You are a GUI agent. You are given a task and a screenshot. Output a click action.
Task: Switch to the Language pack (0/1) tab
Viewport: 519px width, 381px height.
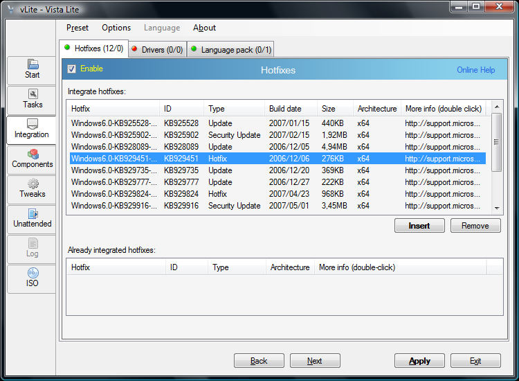[231, 49]
